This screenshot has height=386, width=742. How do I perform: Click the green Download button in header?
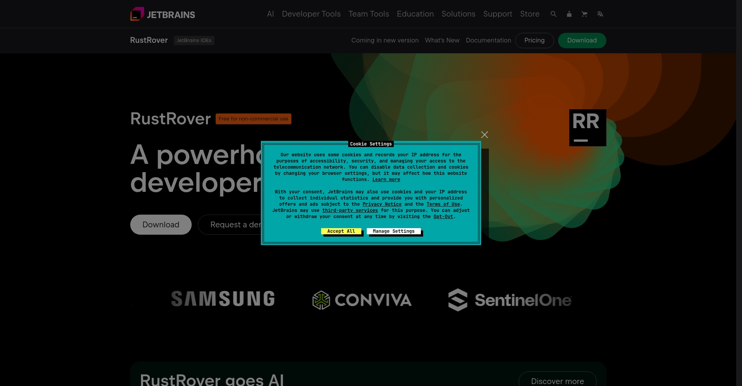[582, 40]
